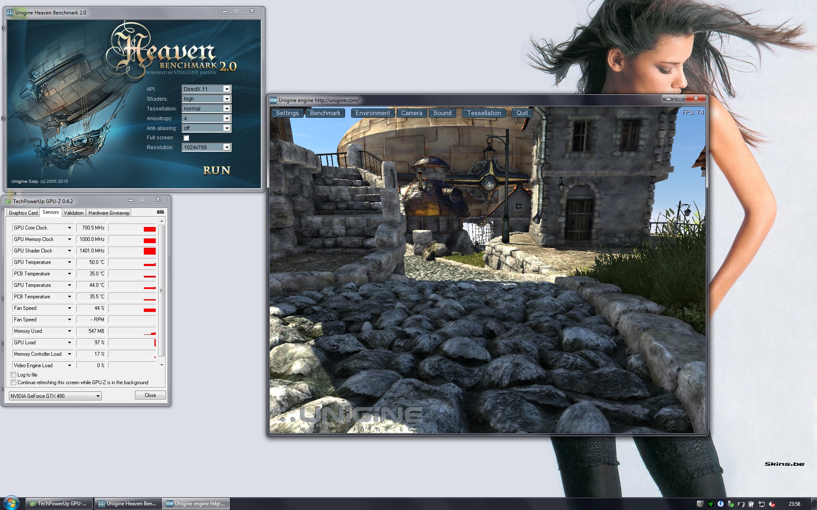Click the GPU-Z title bar app icon
Viewport: 817px width, 510px height.
click(x=8, y=201)
